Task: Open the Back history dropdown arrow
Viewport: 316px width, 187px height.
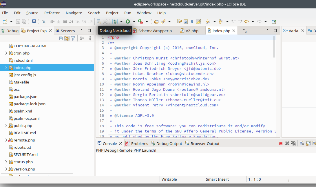Action: pyautogui.click(x=253, y=21)
